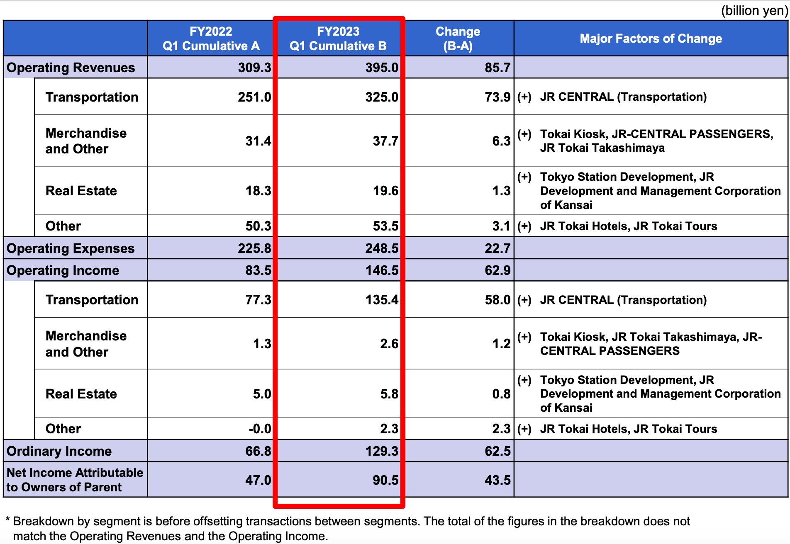Image resolution: width=790 pixels, height=544 pixels.
Task: Select the value 5.8
Action: click(389, 394)
